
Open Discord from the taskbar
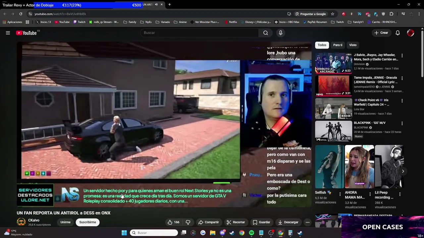point(222,233)
